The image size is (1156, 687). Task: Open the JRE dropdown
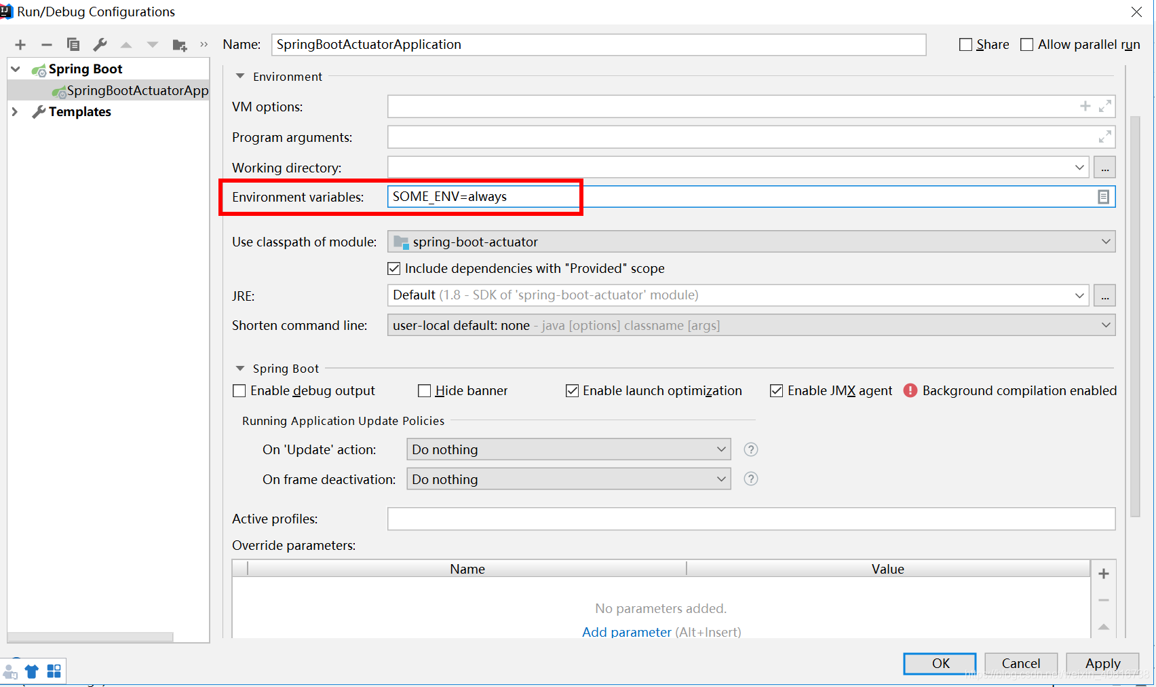(1079, 295)
